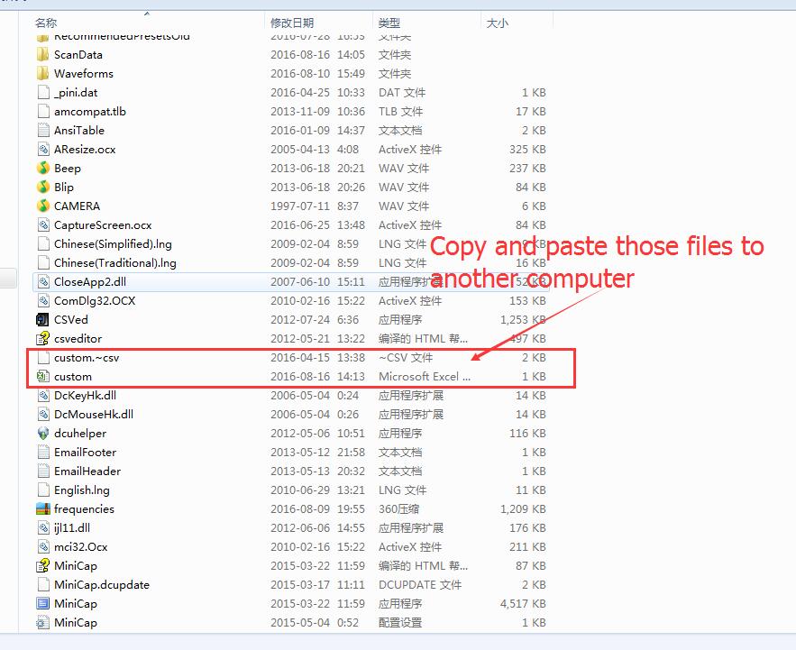Click the dcuhelper program icon
Screen dimensions: 796x650
(42, 433)
